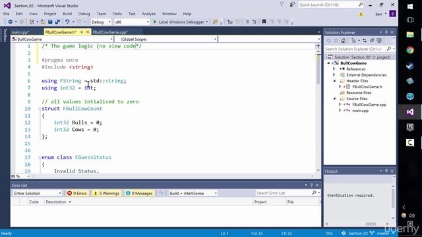
Task: Expand the References node
Action: pyautogui.click(x=334, y=69)
